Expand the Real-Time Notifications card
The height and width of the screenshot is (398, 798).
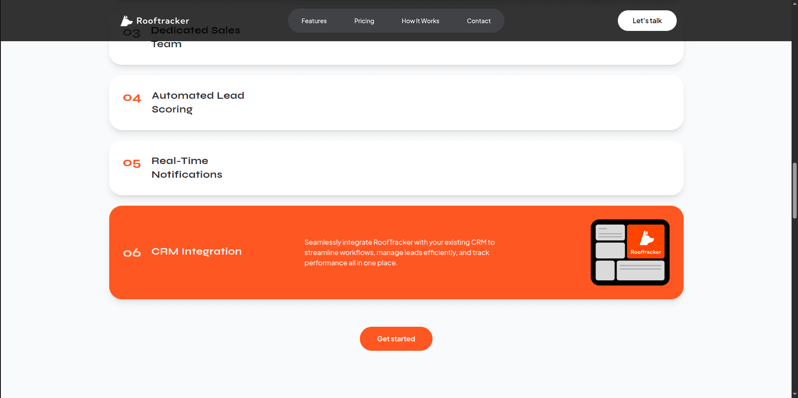[396, 168]
